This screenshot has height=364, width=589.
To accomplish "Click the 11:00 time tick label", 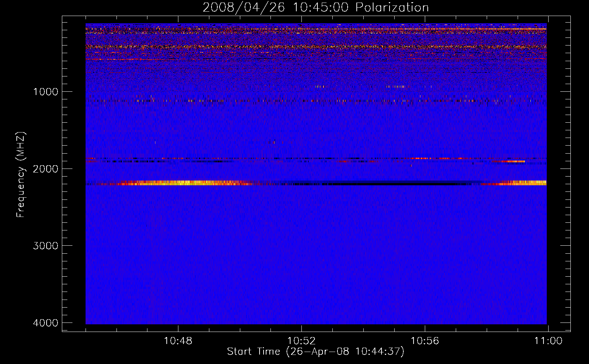I will pyautogui.click(x=548, y=341).
